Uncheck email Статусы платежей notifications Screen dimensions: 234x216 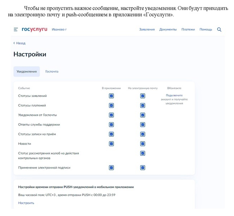pyautogui.click(x=142, y=106)
